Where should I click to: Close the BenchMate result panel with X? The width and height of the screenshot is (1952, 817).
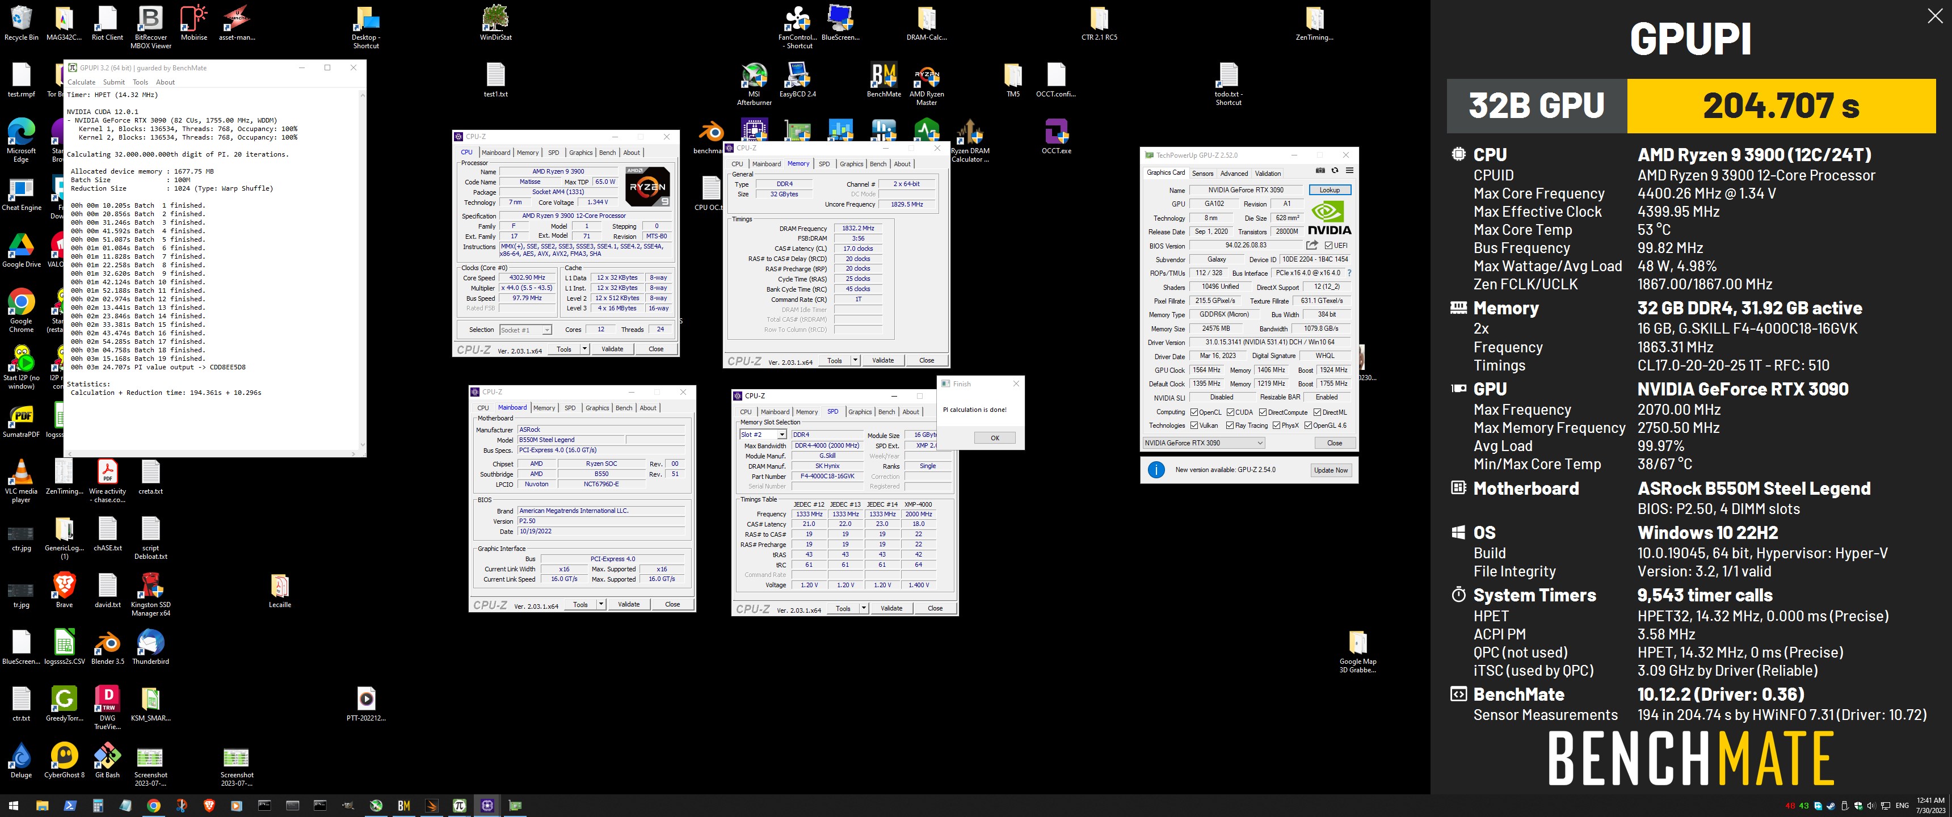(1934, 16)
